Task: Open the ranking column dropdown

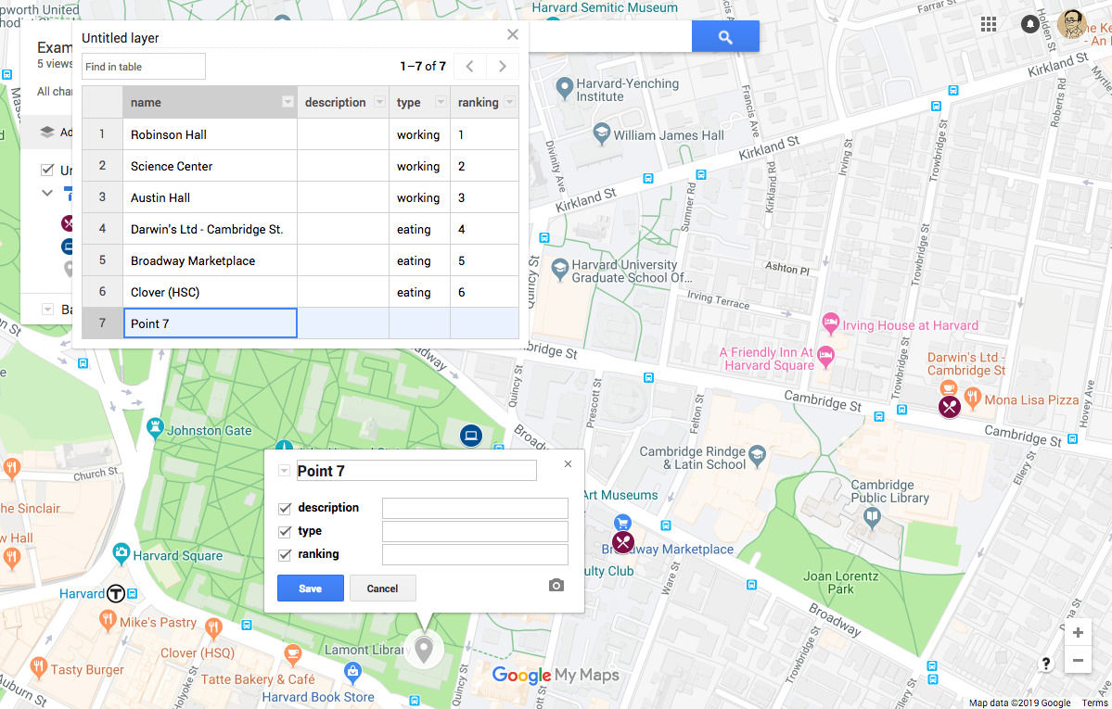Action: coord(509,102)
